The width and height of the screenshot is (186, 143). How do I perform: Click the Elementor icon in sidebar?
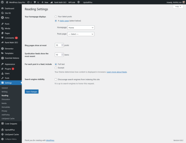click(3, 49)
